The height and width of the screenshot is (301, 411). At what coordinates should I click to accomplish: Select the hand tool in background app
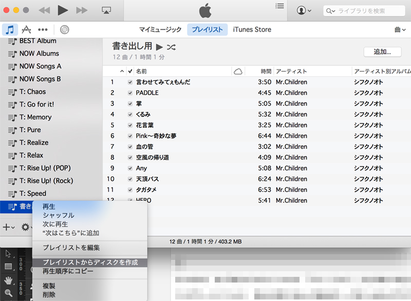(x=8, y=280)
